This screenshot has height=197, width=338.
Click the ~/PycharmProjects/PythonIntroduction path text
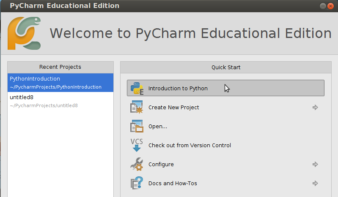pyautogui.click(x=55, y=87)
